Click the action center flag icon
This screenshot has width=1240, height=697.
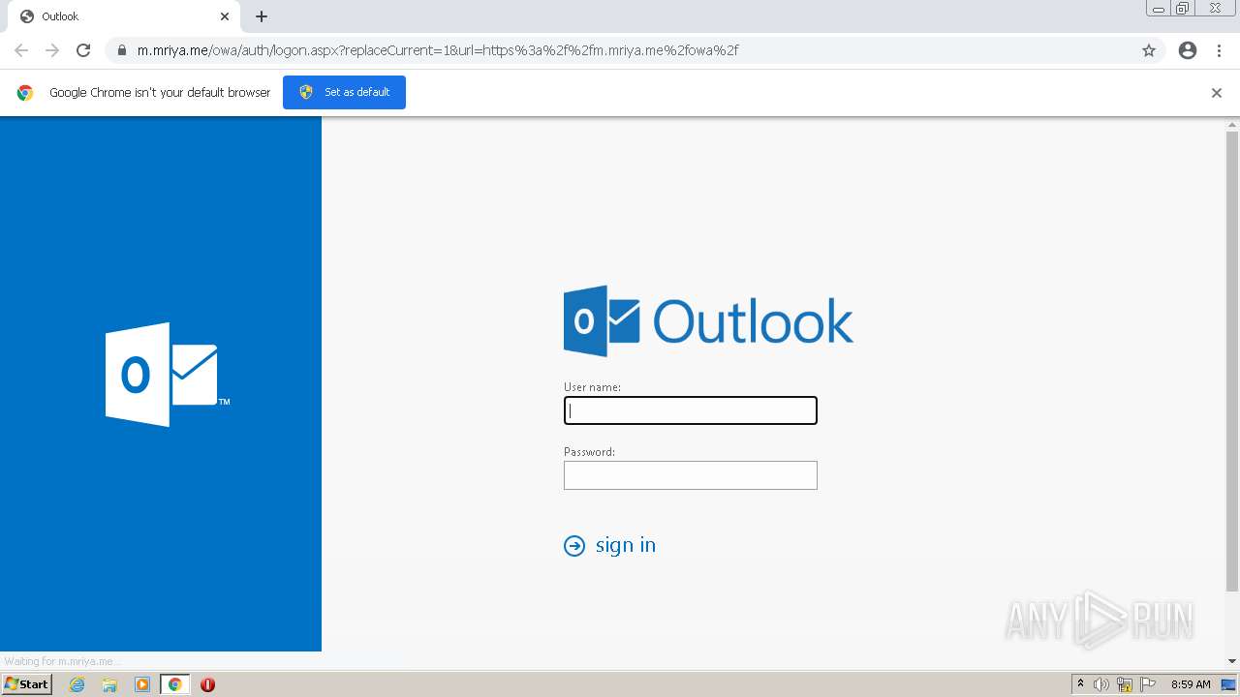click(1148, 684)
